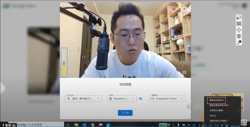
Task: Click the microphone level meter
Action: tap(64, 62)
